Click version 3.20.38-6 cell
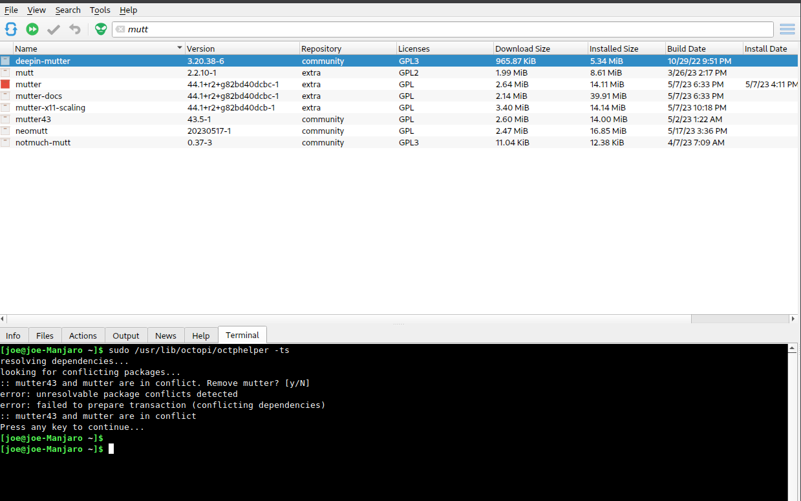Screen dimensions: 801x501 [206, 61]
